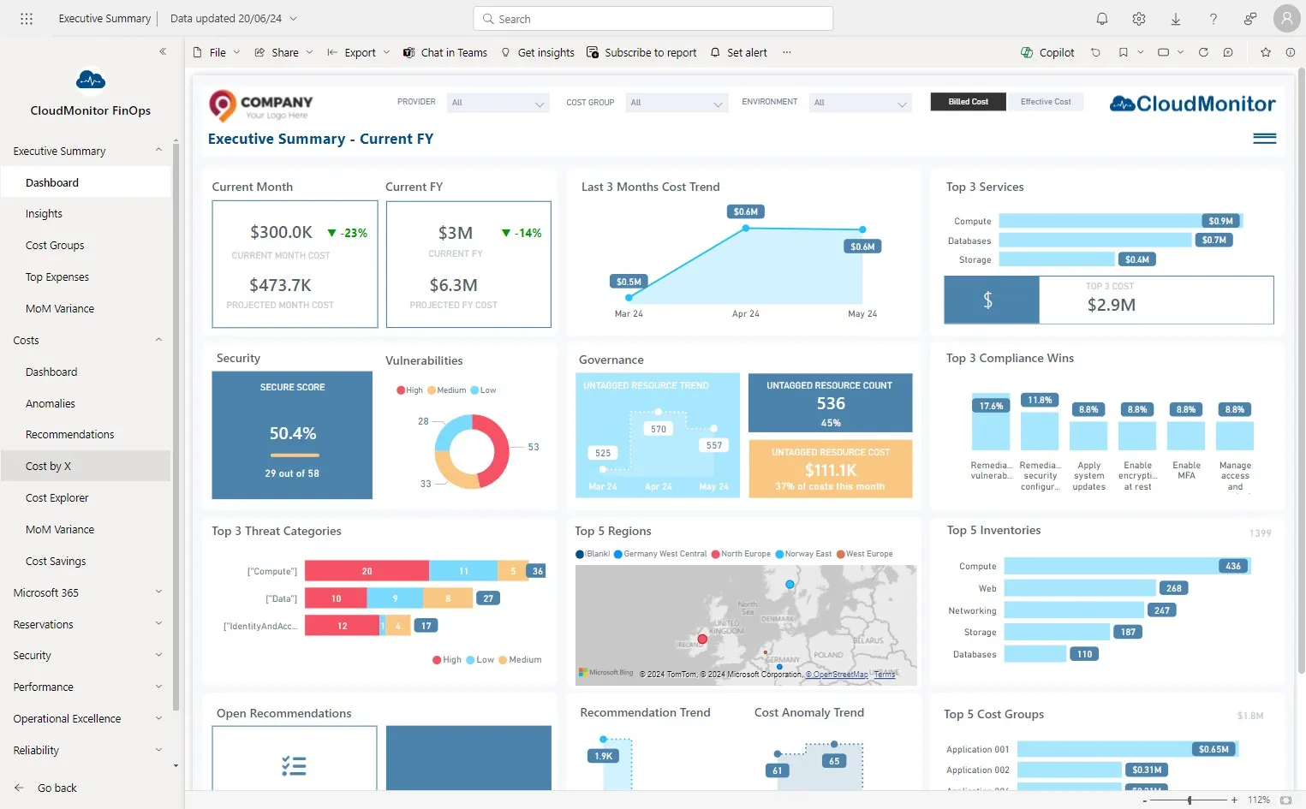This screenshot has width=1306, height=809.
Task: Click the zoom slider handle in status bar
Action: pos(1190,800)
